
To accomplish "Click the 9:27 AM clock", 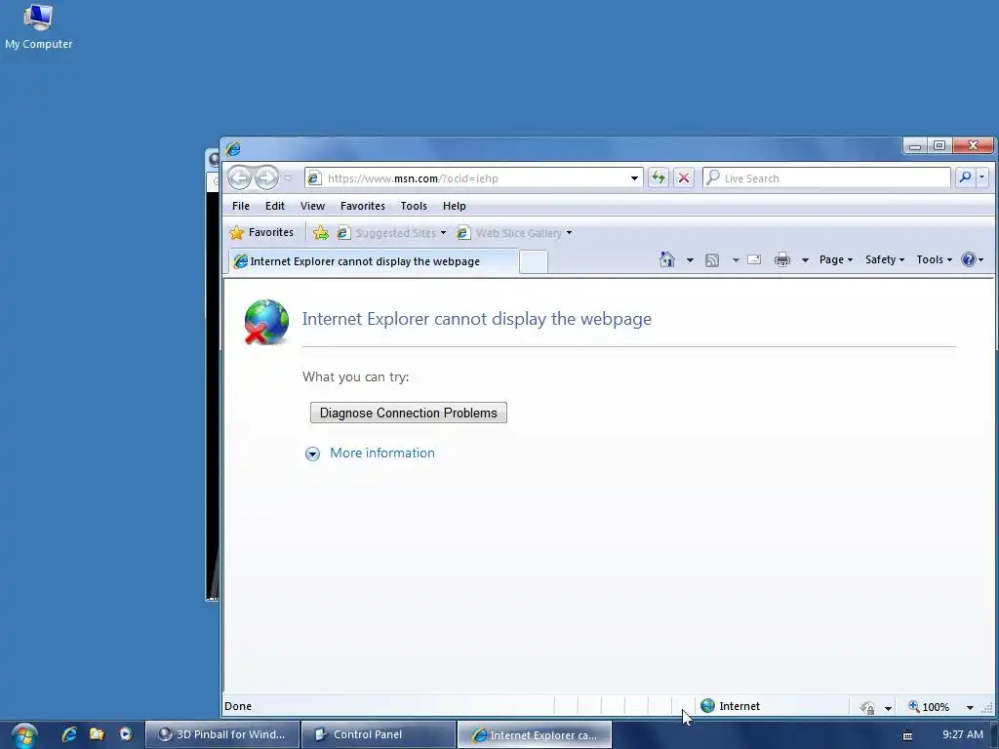I will [x=963, y=734].
